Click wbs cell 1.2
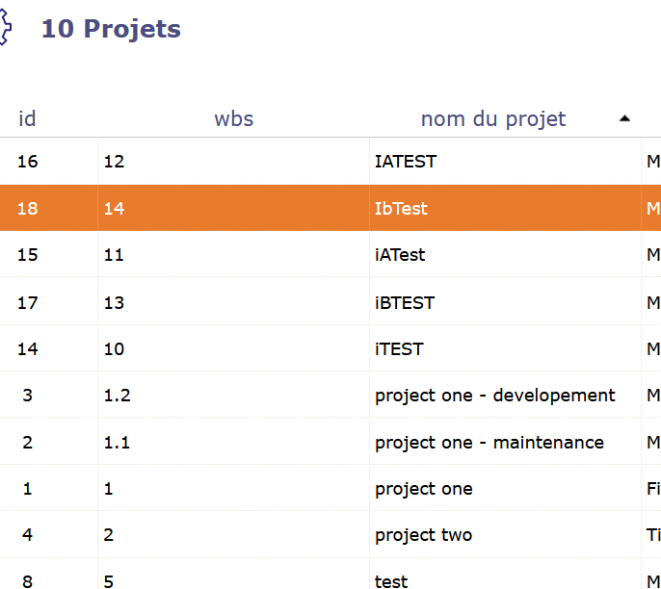This screenshot has width=661, height=589. (x=117, y=396)
